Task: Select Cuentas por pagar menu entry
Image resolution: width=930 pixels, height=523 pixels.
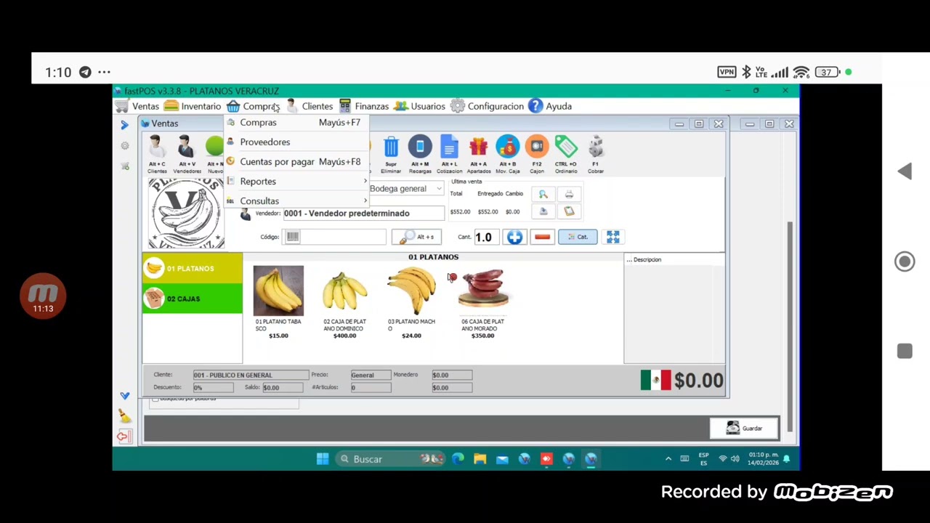Action: (297, 161)
